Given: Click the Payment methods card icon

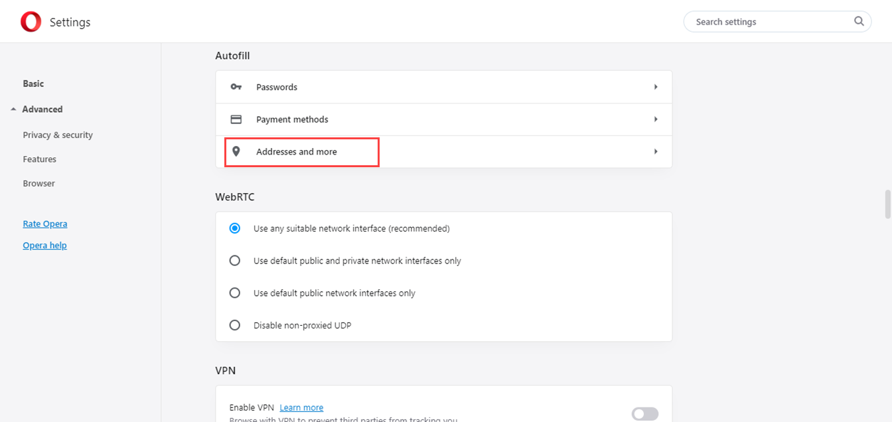Looking at the screenshot, I should click(236, 119).
